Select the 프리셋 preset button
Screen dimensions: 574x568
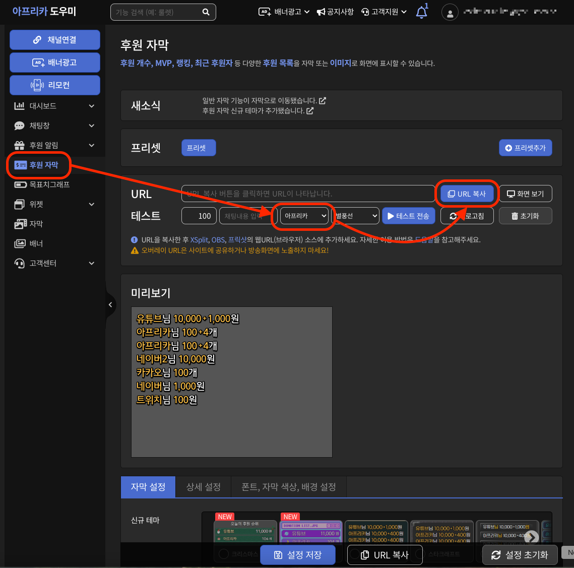tap(199, 148)
